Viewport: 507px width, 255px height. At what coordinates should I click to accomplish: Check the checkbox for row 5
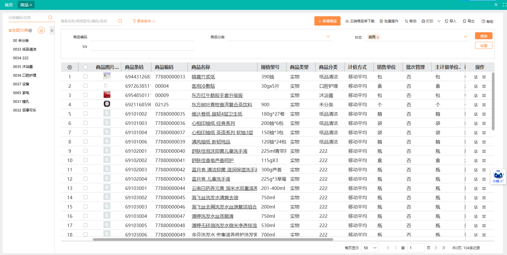tap(85, 114)
